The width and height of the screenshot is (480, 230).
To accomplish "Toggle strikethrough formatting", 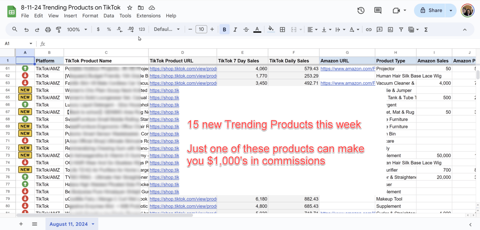I will coord(246,29).
